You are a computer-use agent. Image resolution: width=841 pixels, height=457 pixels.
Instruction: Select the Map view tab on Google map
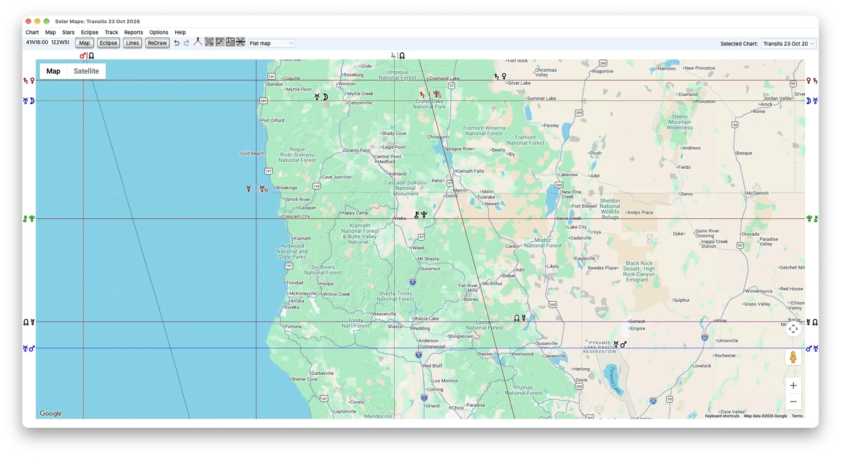(x=53, y=71)
